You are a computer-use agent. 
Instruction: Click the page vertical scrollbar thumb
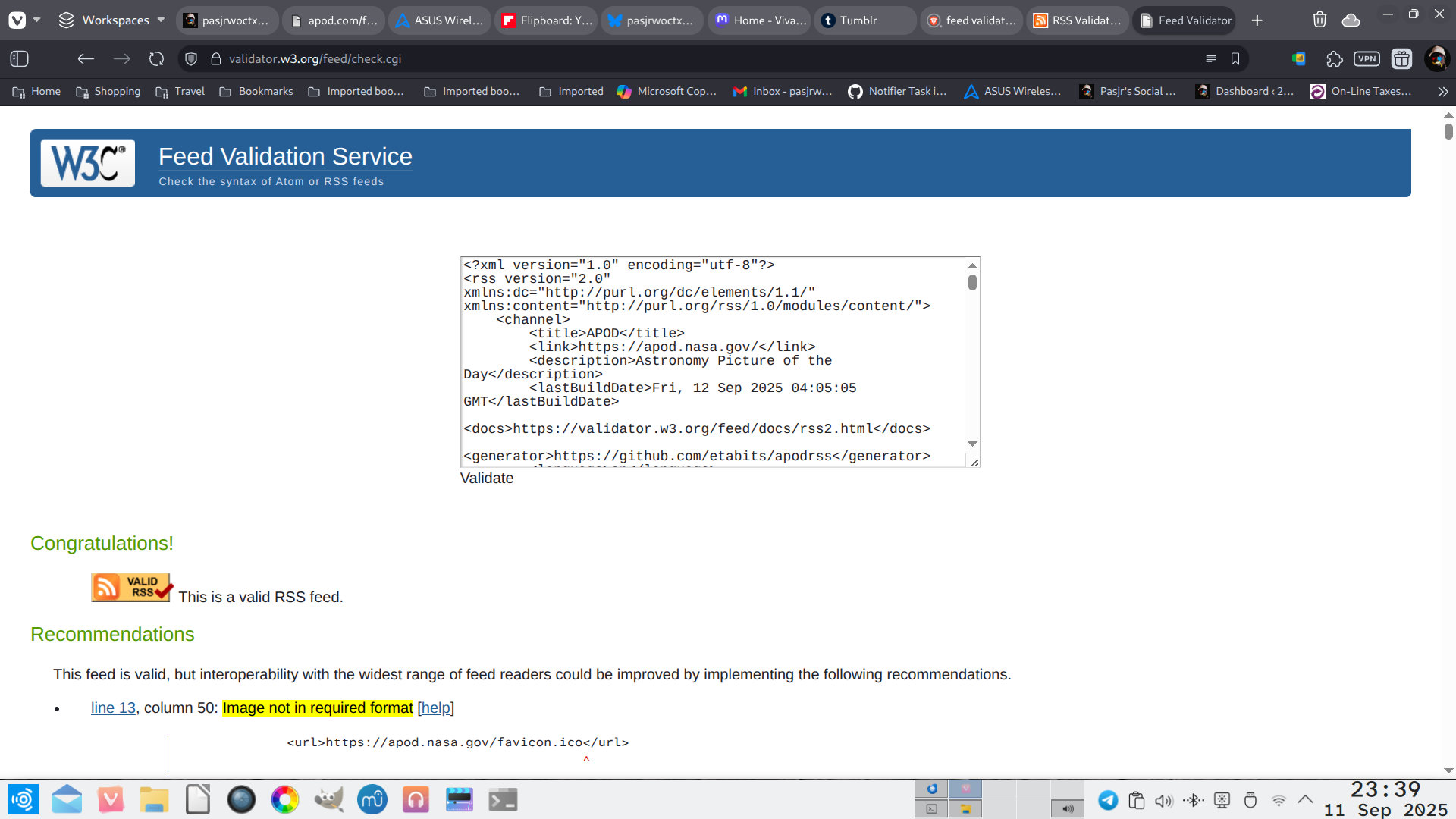pyautogui.click(x=1448, y=131)
